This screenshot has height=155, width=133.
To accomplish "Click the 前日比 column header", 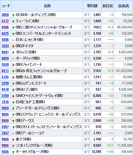I will pos(108,6).
